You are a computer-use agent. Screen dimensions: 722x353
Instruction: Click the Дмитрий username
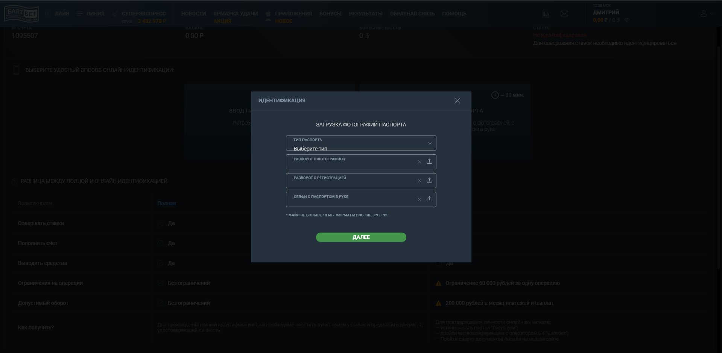(x=606, y=12)
